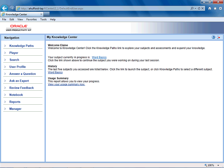This screenshot has height=168, width=224.
Task: Open Answer a Question in Navigation
Action: 22,74
